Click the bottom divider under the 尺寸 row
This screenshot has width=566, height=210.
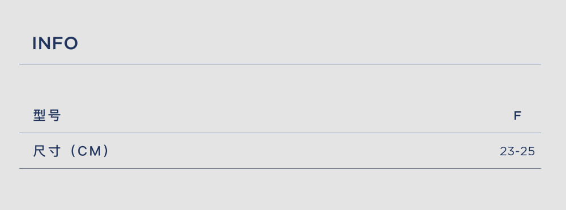(x=280, y=168)
